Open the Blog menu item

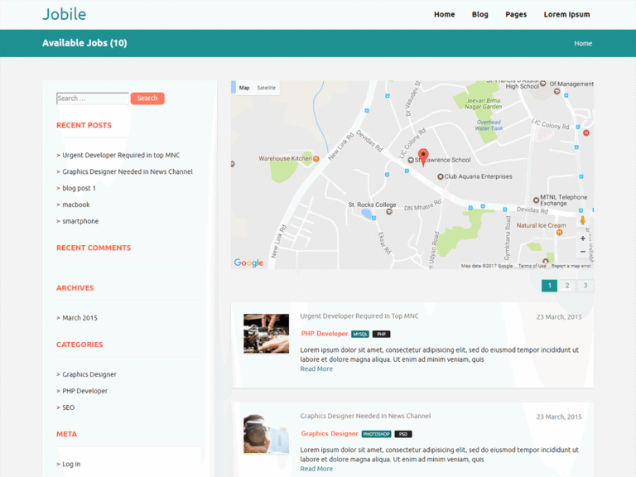pos(479,14)
